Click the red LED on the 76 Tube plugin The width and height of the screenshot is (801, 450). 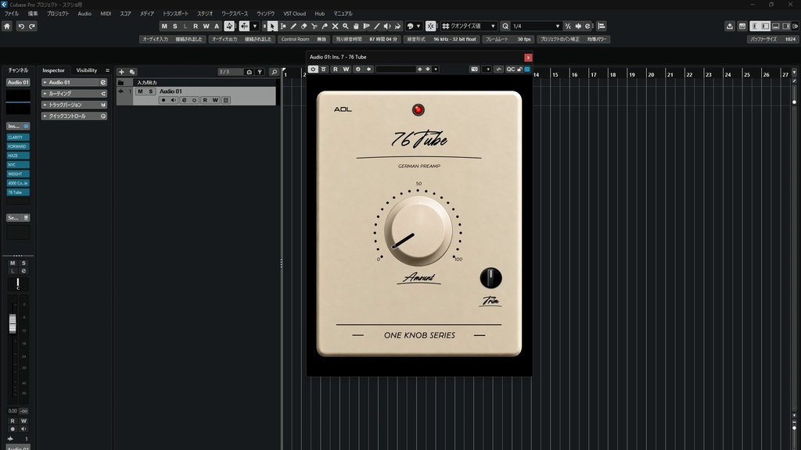tap(418, 109)
